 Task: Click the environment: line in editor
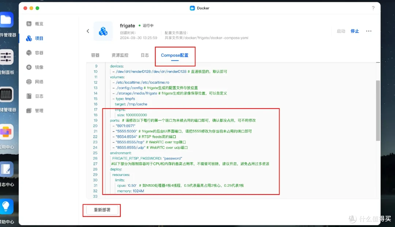pyautogui.click(x=121, y=153)
